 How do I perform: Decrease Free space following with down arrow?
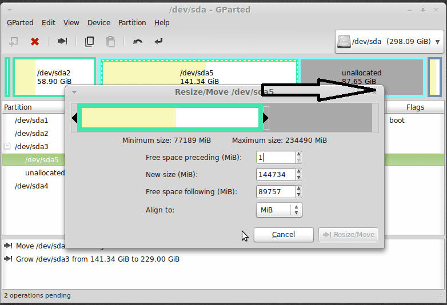pos(298,195)
